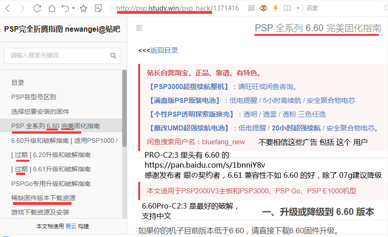Click the pan.baidu.com/s/1bnniY8v URL text
The width and height of the screenshot is (388, 237).
click(205, 165)
